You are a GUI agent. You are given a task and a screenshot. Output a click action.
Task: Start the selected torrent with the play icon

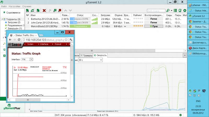click(50, 10)
